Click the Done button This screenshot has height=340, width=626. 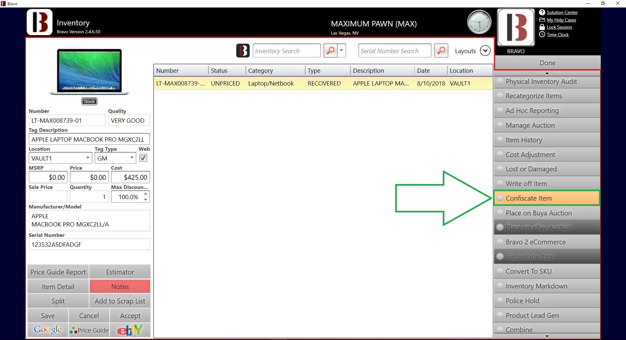coord(547,63)
